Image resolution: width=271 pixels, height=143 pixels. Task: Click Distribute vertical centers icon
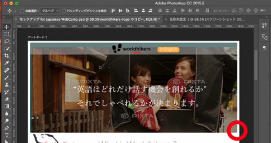[x=167, y=11]
